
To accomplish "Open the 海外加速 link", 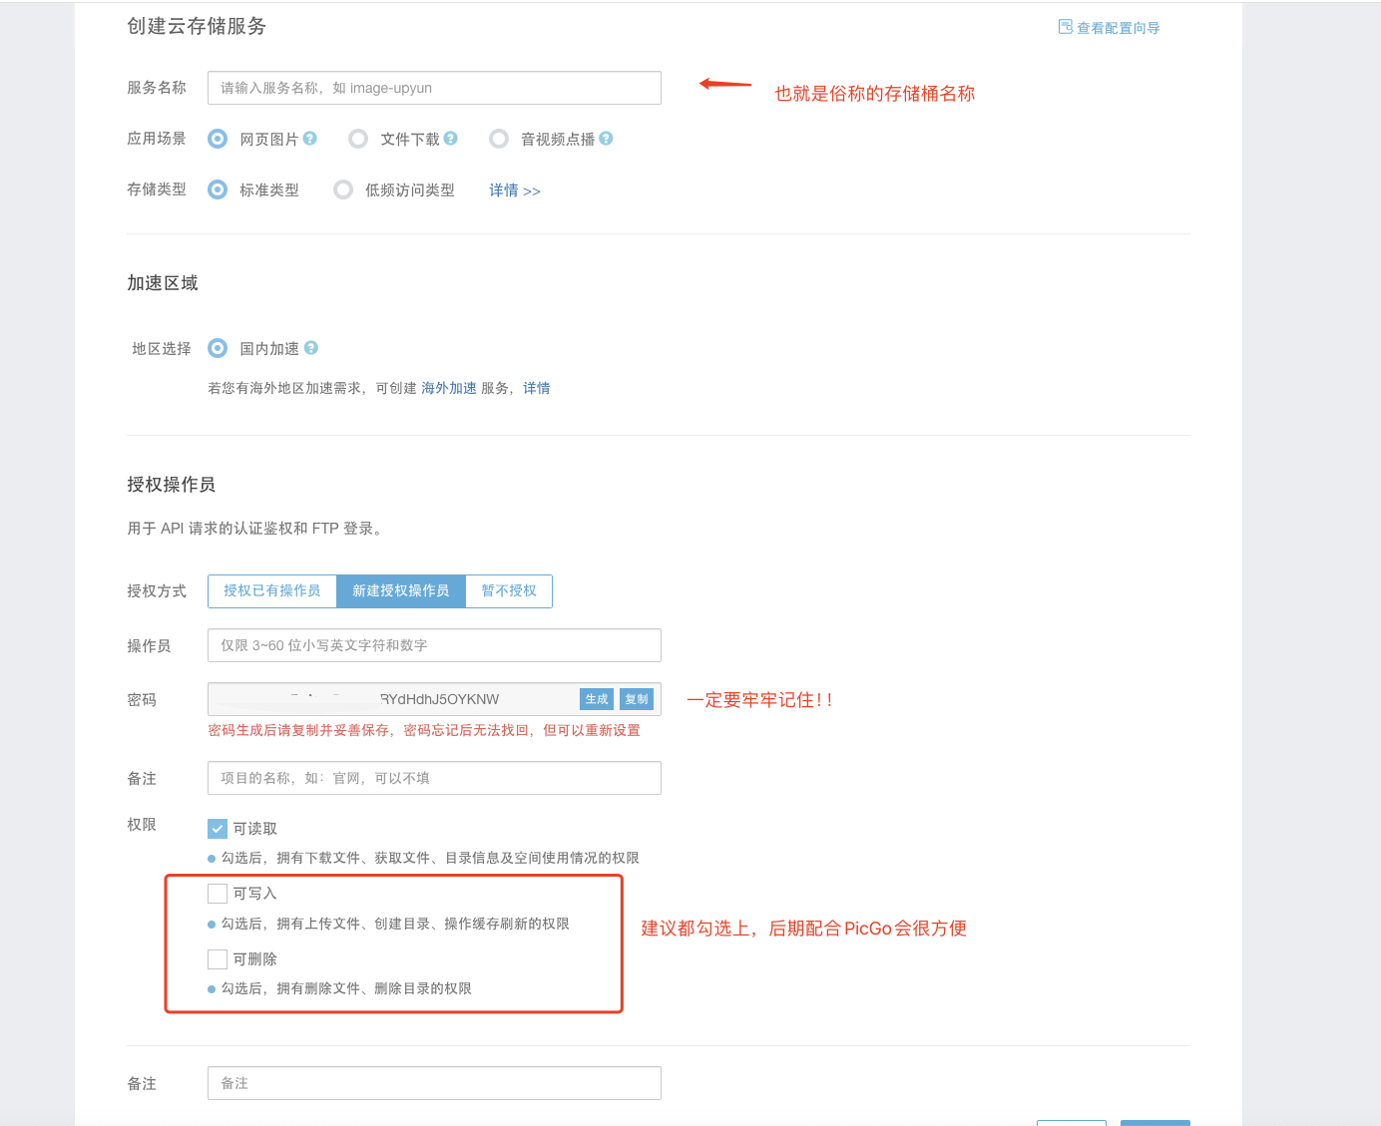I will click(448, 388).
